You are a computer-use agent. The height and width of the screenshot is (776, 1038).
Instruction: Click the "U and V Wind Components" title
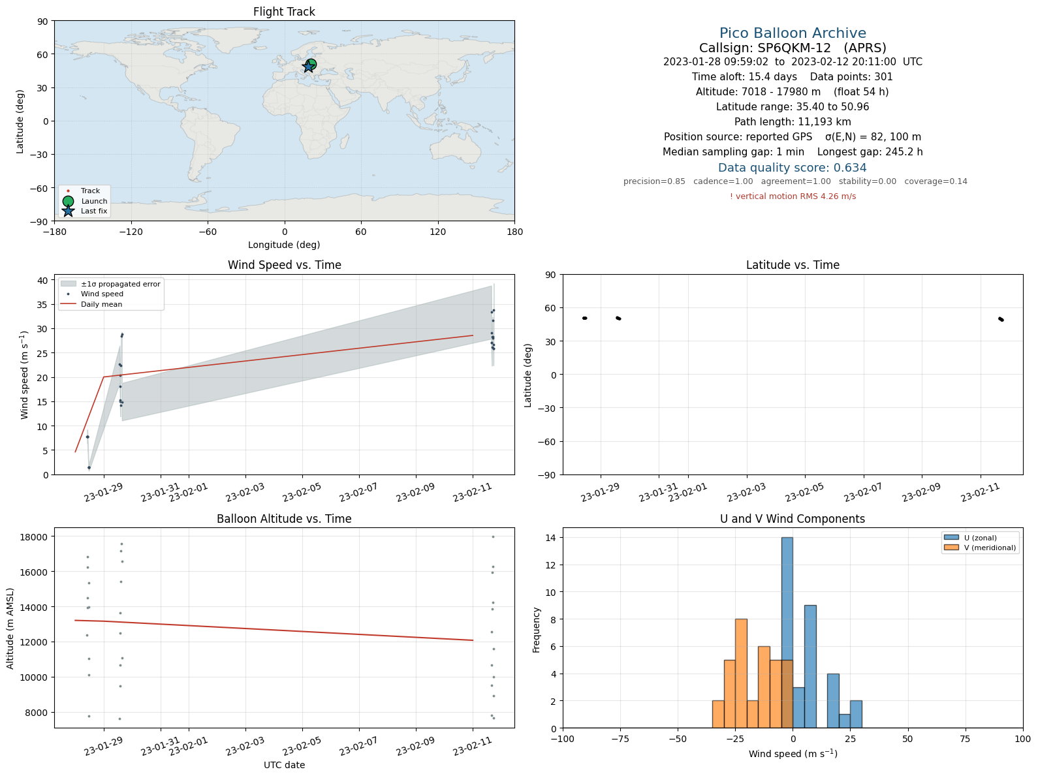coord(793,519)
